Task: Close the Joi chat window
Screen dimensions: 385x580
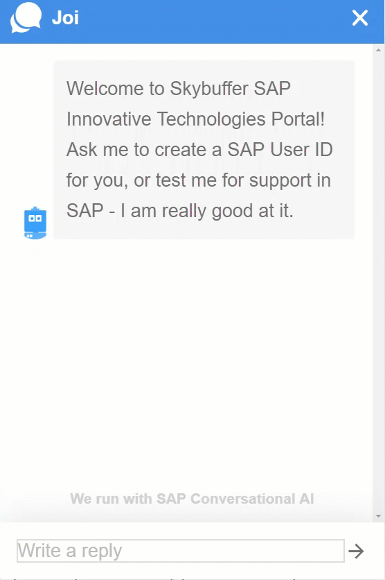Action: 360,18
